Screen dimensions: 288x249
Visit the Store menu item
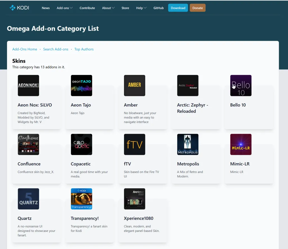click(x=125, y=8)
